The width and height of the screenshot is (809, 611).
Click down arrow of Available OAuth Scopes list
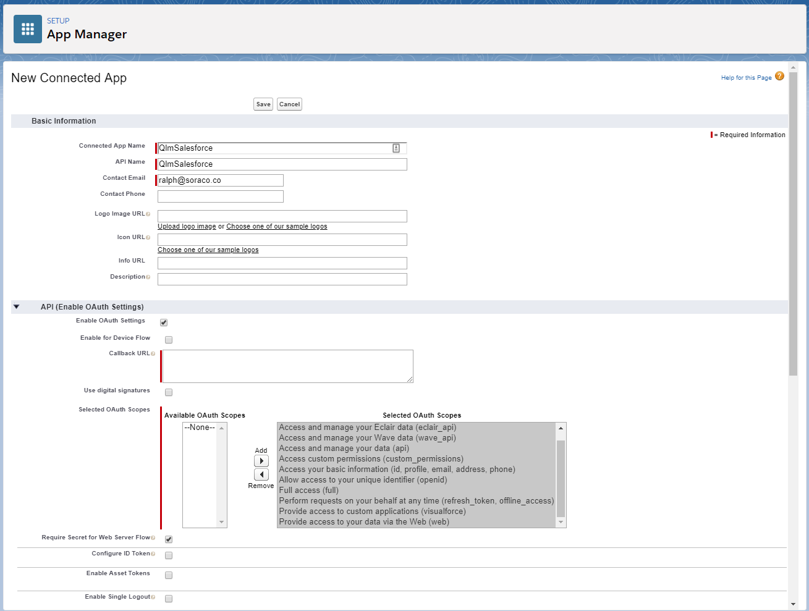tap(222, 523)
